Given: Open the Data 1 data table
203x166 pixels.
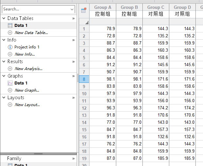Looking at the screenshot, I should [21, 26].
